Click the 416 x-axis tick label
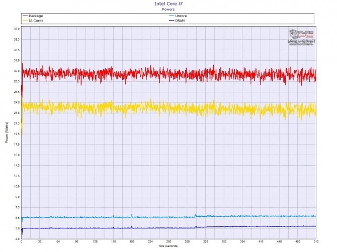Image resolution: width=337 pixels, height=252 pixels. point(261,241)
